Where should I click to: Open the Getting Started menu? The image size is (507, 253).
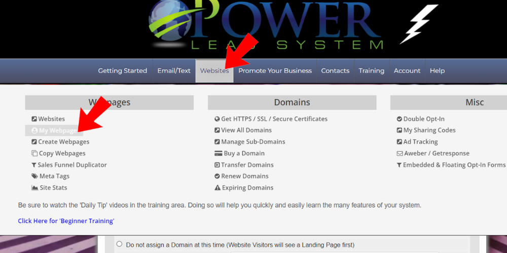[x=123, y=71]
